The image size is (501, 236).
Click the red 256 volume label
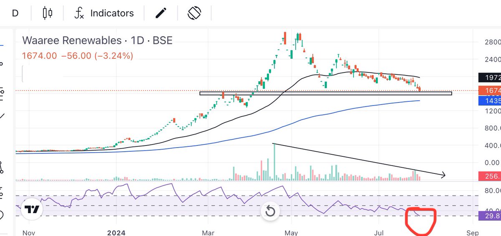(489, 176)
